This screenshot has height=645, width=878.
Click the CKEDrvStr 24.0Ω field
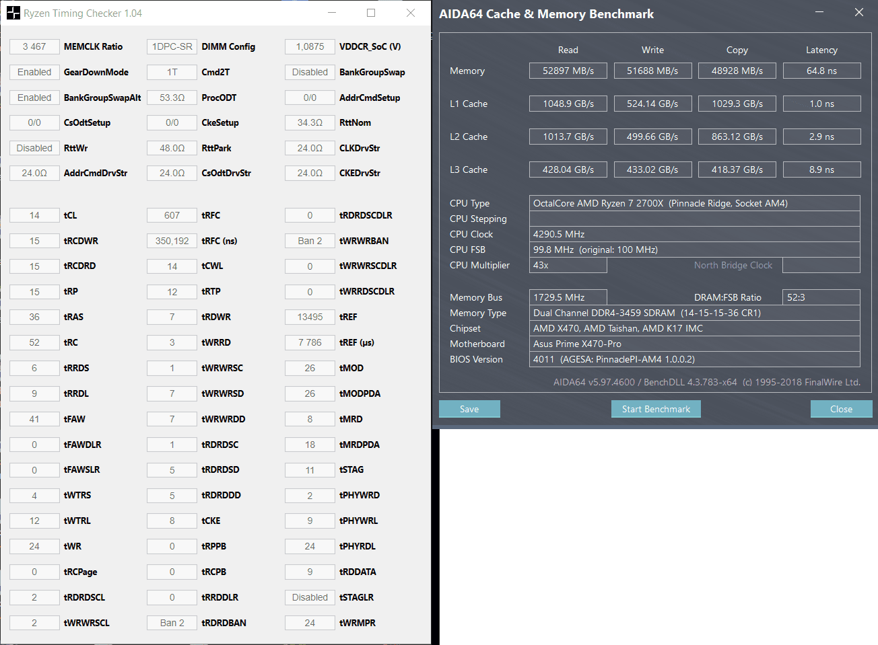310,173
